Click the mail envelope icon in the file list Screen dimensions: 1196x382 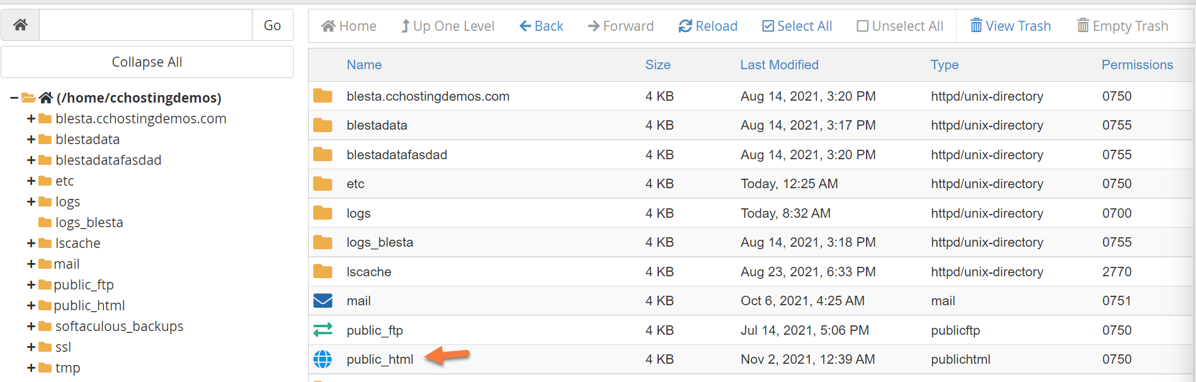coord(322,301)
